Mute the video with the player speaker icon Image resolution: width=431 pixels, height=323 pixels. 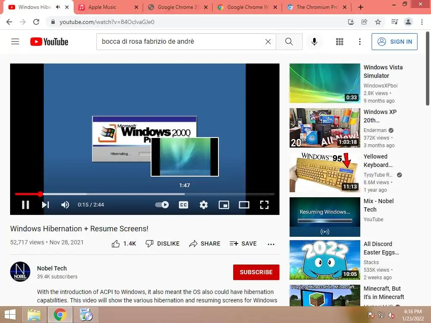click(65, 205)
